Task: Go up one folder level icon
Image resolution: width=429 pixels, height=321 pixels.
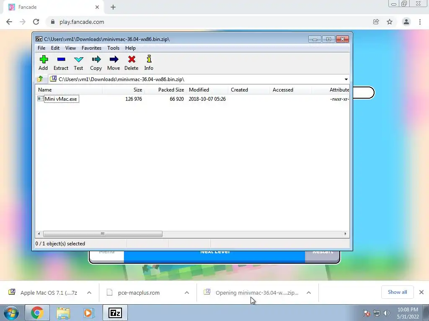Action: pyautogui.click(x=40, y=79)
